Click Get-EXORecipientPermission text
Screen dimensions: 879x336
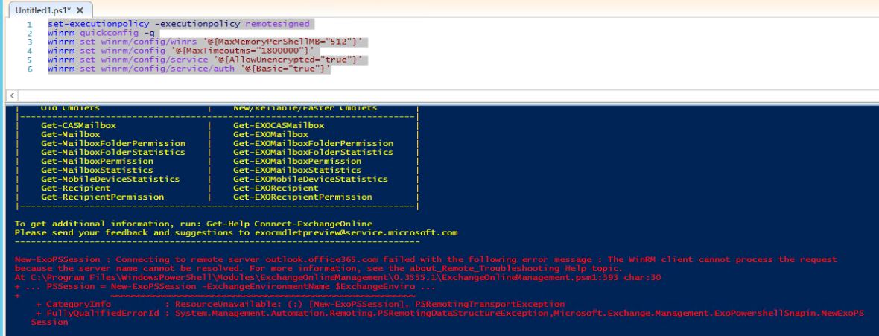pos(302,197)
